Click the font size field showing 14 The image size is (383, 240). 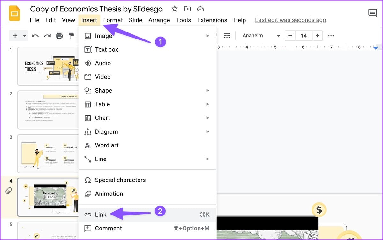tap(304, 36)
